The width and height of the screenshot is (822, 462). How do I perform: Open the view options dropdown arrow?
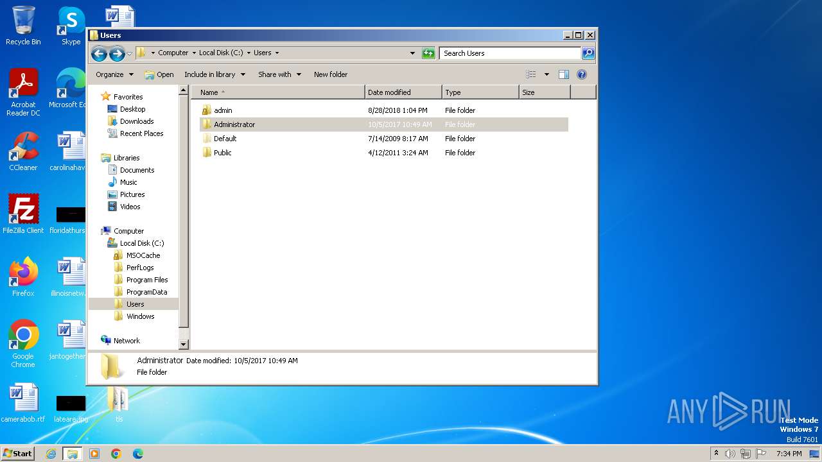tap(547, 74)
